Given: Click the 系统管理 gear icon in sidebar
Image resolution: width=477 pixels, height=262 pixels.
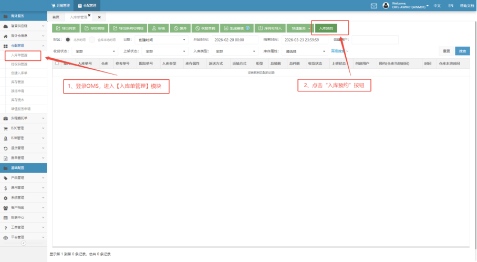Looking at the screenshot, I should click(x=5, y=197).
